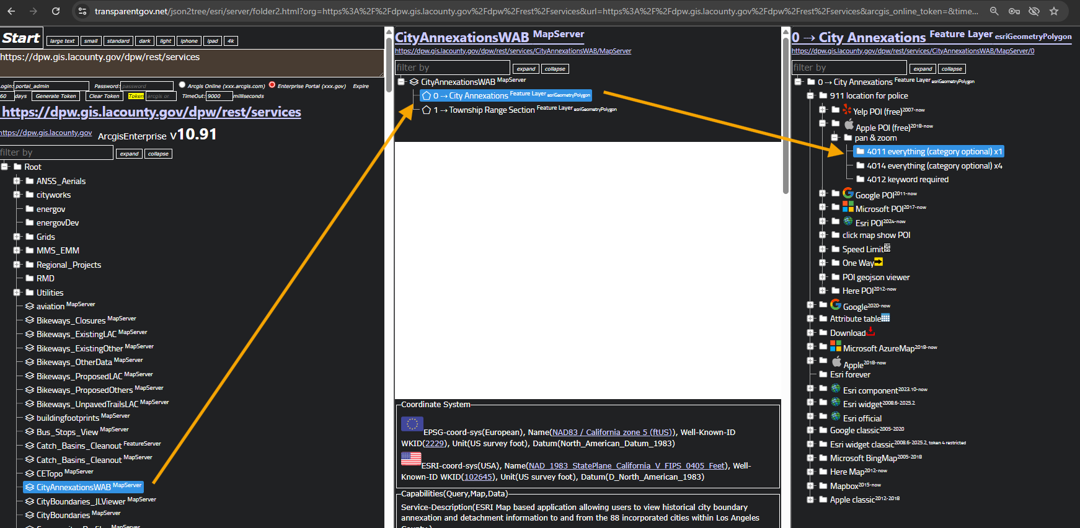Screen dimensions: 1080x528
Task: Click the Township Range Section polygon icon
Action: click(427, 110)
